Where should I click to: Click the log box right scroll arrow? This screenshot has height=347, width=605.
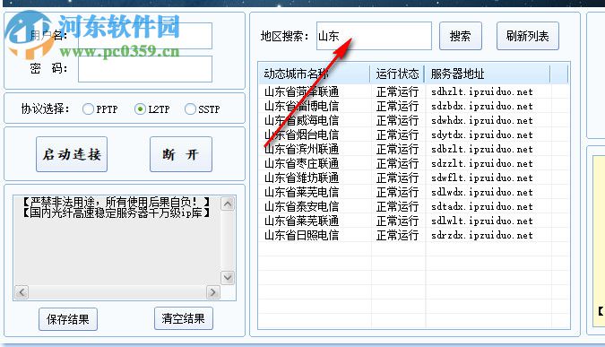(213, 292)
